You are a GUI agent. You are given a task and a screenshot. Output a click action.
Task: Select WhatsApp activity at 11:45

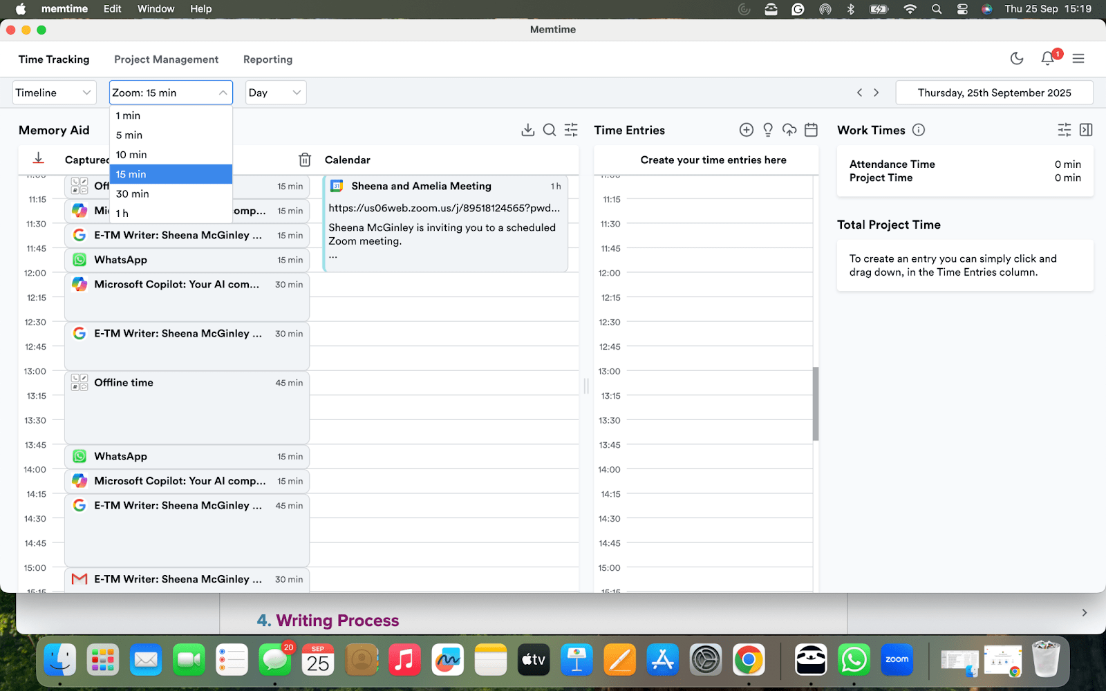click(187, 260)
